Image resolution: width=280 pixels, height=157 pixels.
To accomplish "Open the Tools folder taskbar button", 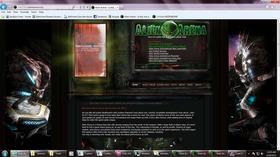I will 57,154.
